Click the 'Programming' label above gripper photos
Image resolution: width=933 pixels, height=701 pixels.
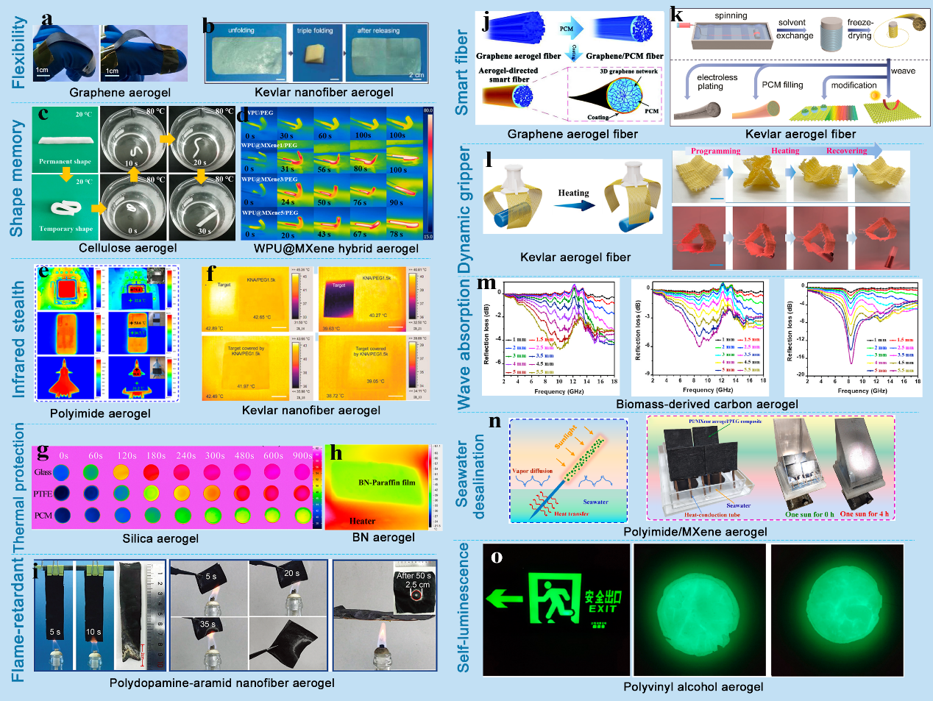click(715, 151)
